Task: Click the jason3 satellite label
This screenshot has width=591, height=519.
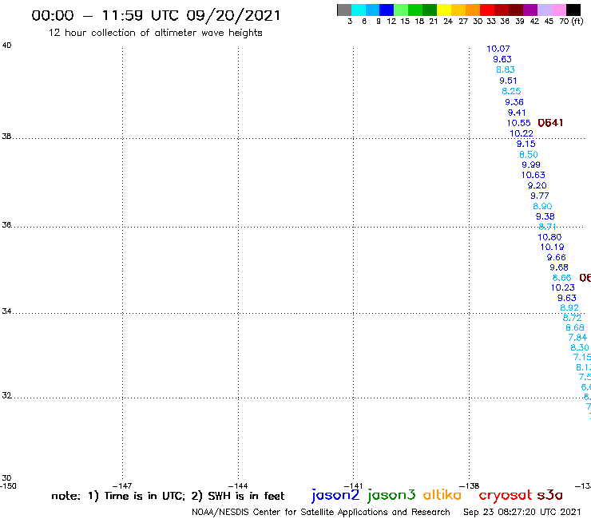Action: 391,495
